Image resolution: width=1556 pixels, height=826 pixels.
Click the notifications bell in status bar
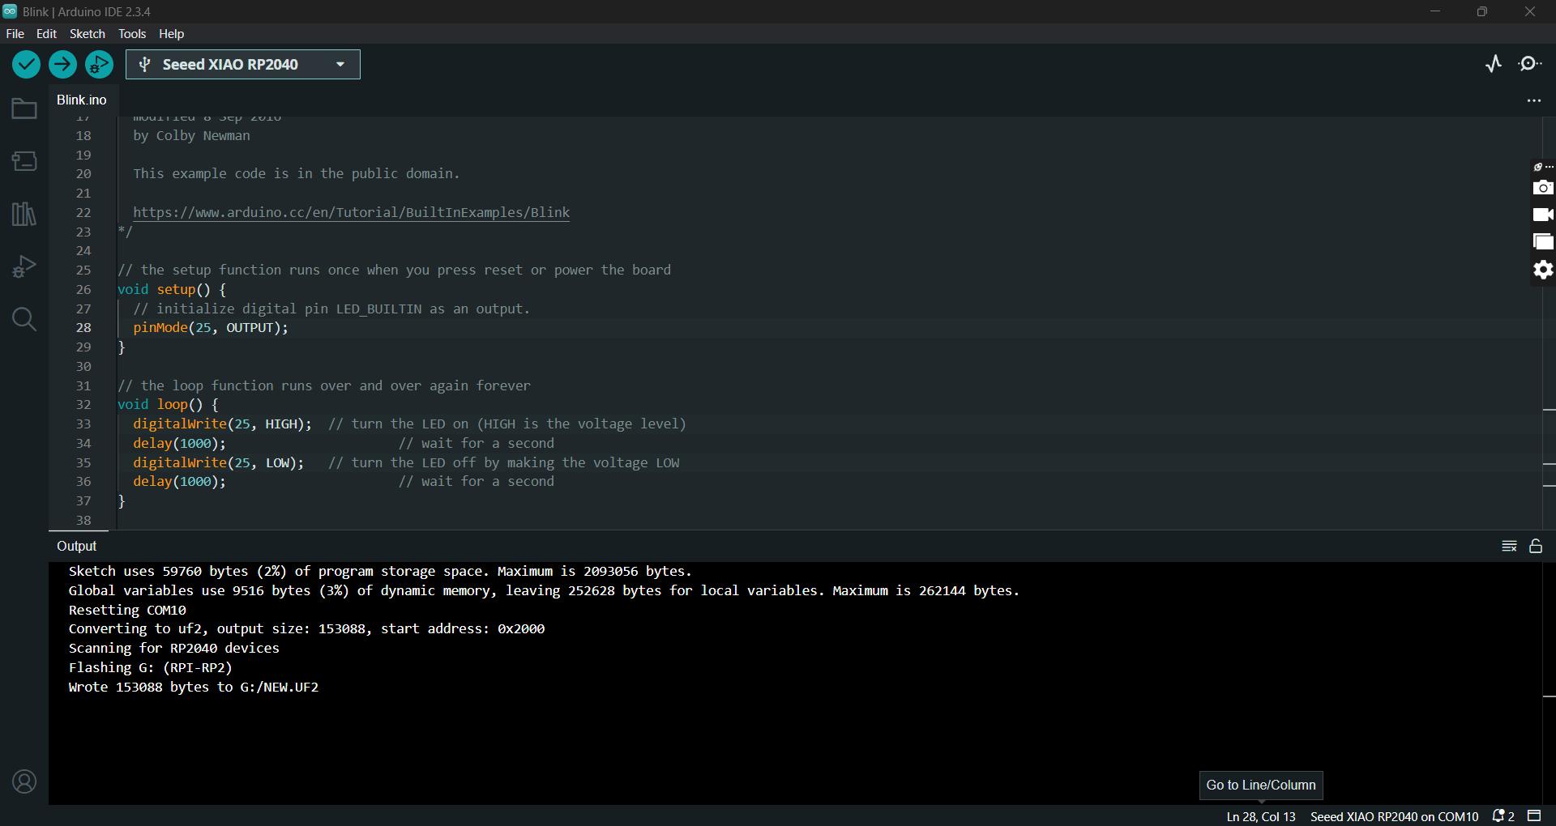point(1503,816)
